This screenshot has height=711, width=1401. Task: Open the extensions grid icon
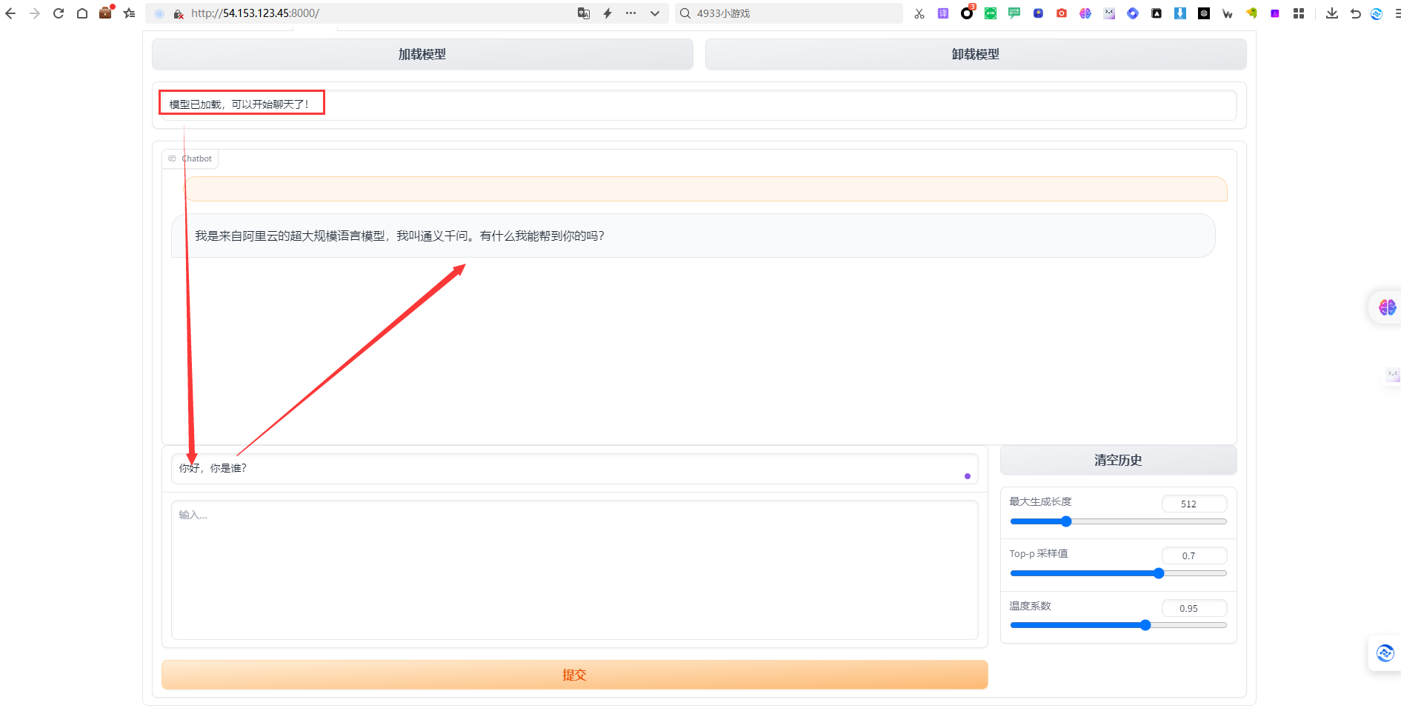coord(1299,13)
